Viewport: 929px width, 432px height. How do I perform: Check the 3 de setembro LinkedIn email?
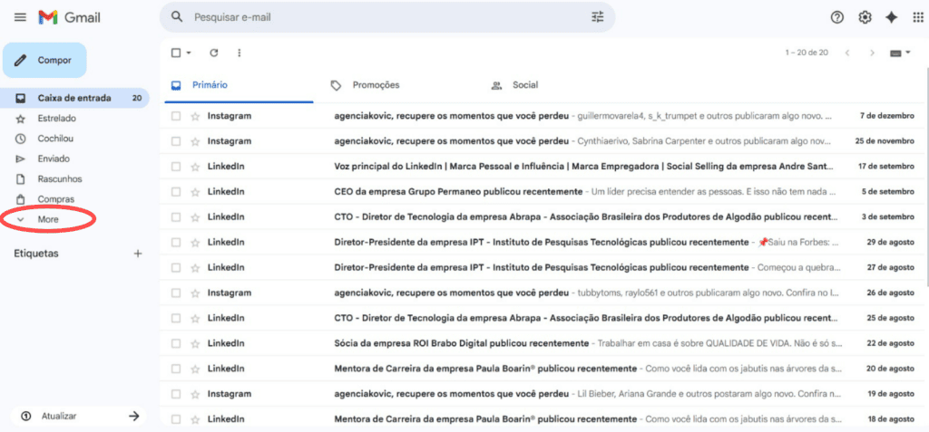(176, 217)
